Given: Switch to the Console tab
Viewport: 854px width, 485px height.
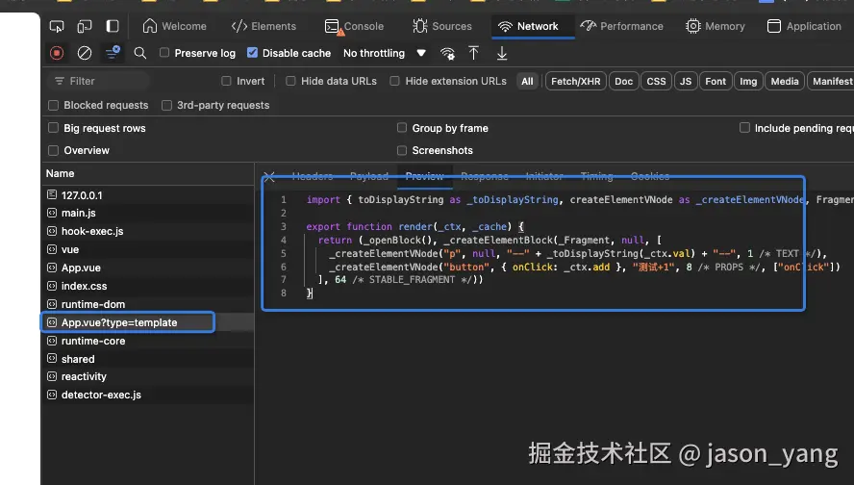Looking at the screenshot, I should pyautogui.click(x=354, y=26).
